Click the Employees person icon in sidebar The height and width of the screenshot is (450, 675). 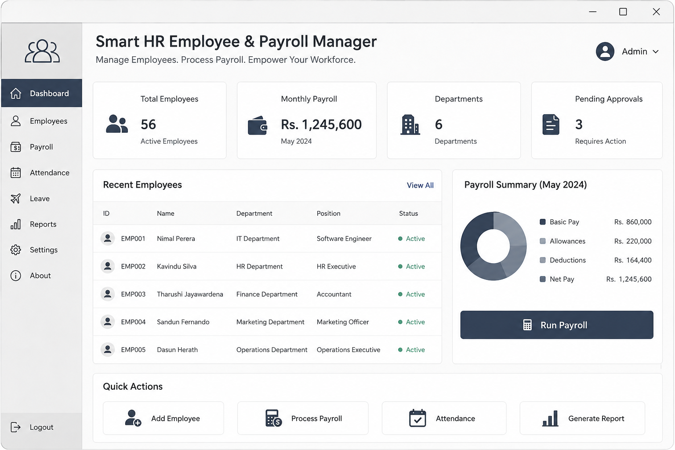tap(16, 121)
